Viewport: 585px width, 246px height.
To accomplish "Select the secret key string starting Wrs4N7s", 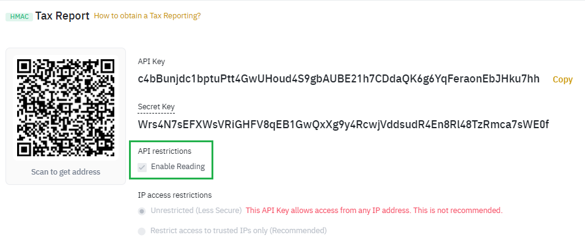I will [344, 125].
